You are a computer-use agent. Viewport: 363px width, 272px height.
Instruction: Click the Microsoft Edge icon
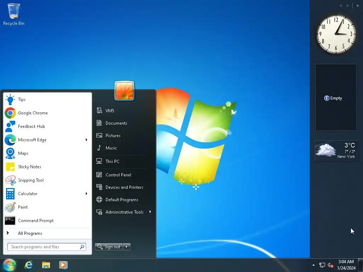point(10,140)
